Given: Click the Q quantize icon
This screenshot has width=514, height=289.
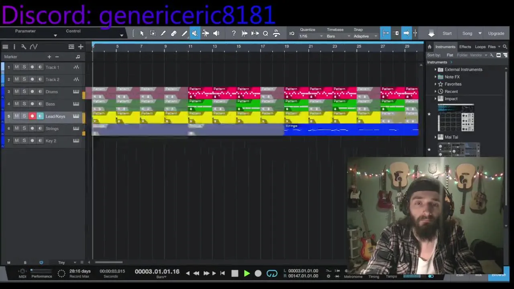Looking at the screenshot, I should pos(265,34).
